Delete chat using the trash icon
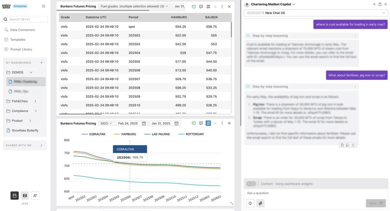 pos(380,4)
